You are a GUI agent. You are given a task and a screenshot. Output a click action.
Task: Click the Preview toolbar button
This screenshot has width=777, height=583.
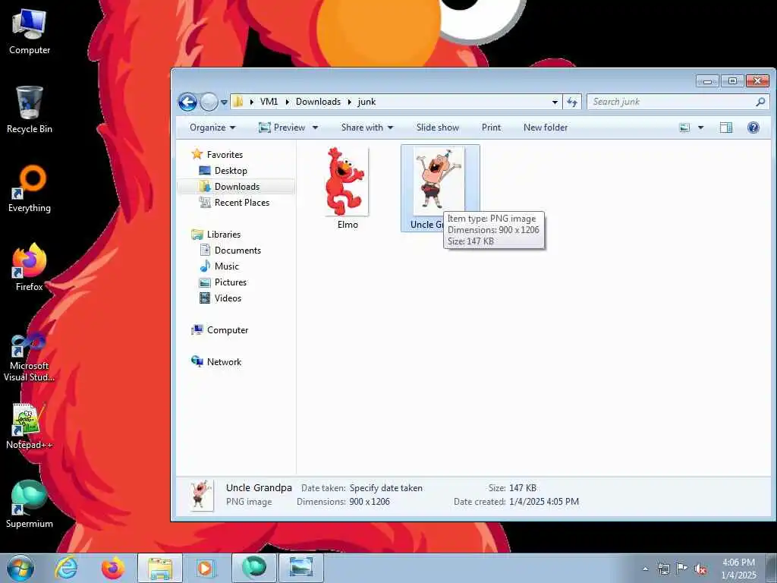click(x=282, y=128)
